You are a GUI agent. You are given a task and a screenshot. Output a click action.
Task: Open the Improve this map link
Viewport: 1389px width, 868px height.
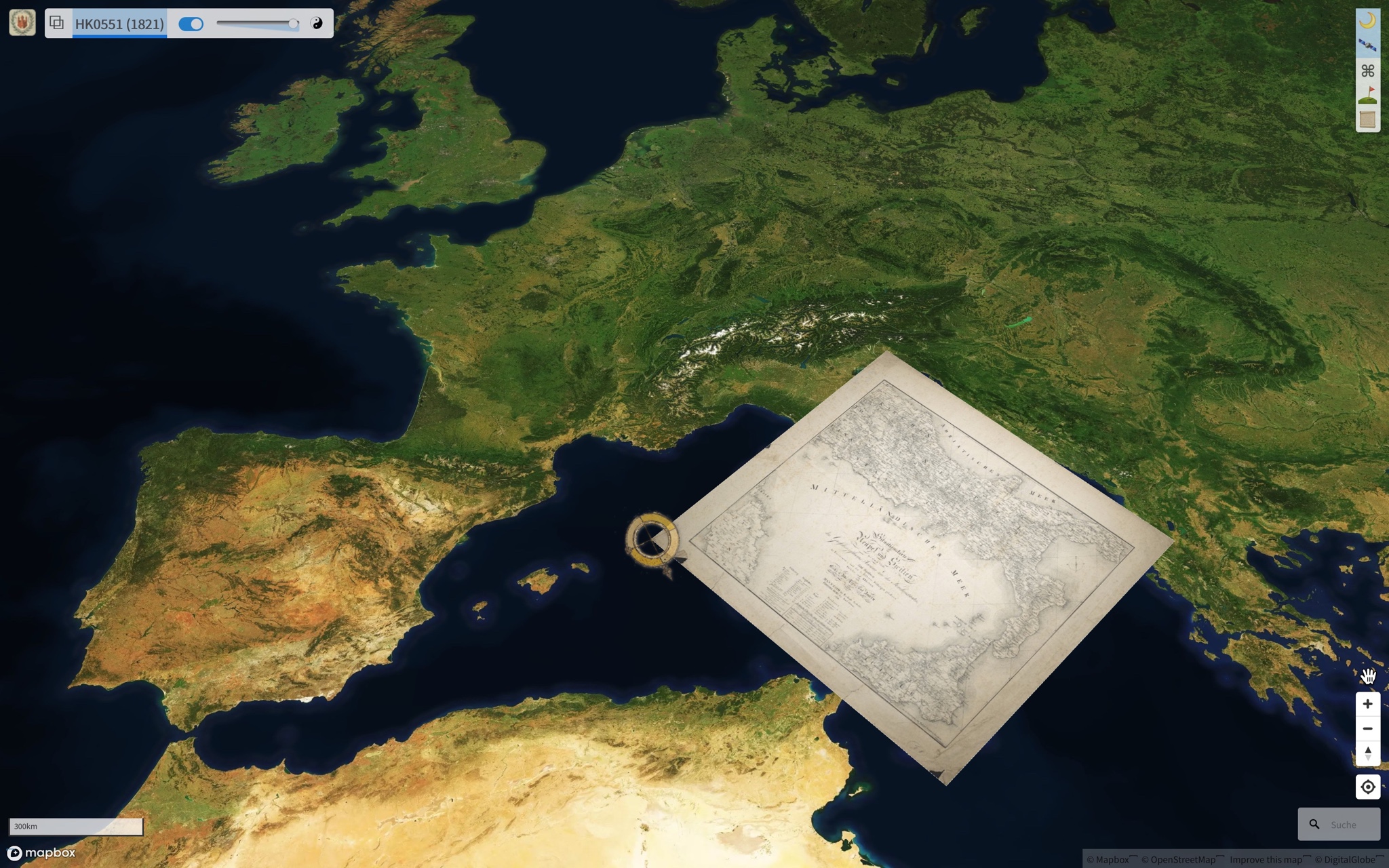1266,860
